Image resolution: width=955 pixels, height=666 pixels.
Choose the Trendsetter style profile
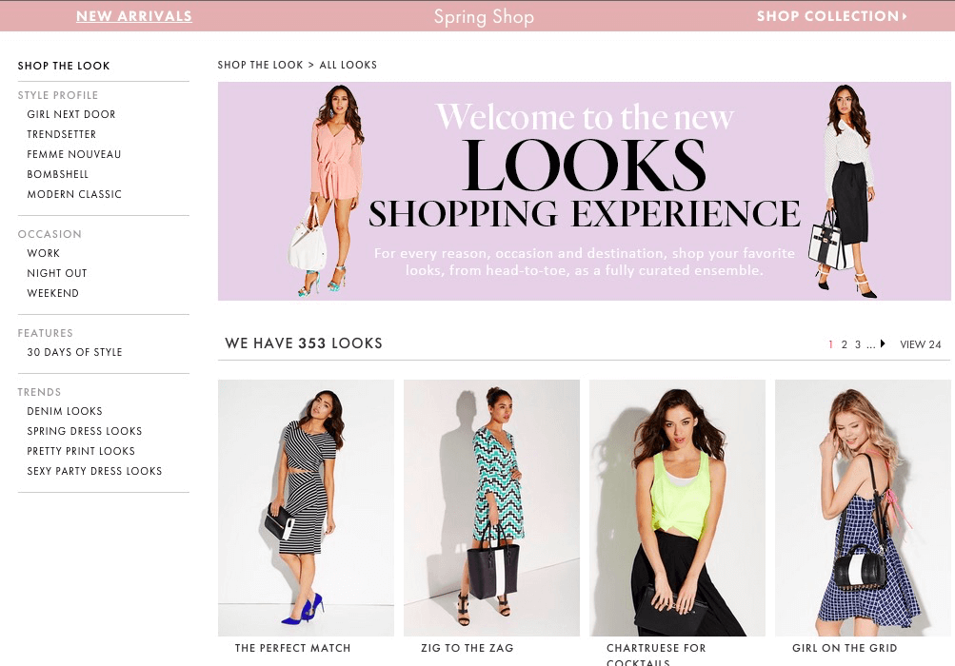[62, 134]
